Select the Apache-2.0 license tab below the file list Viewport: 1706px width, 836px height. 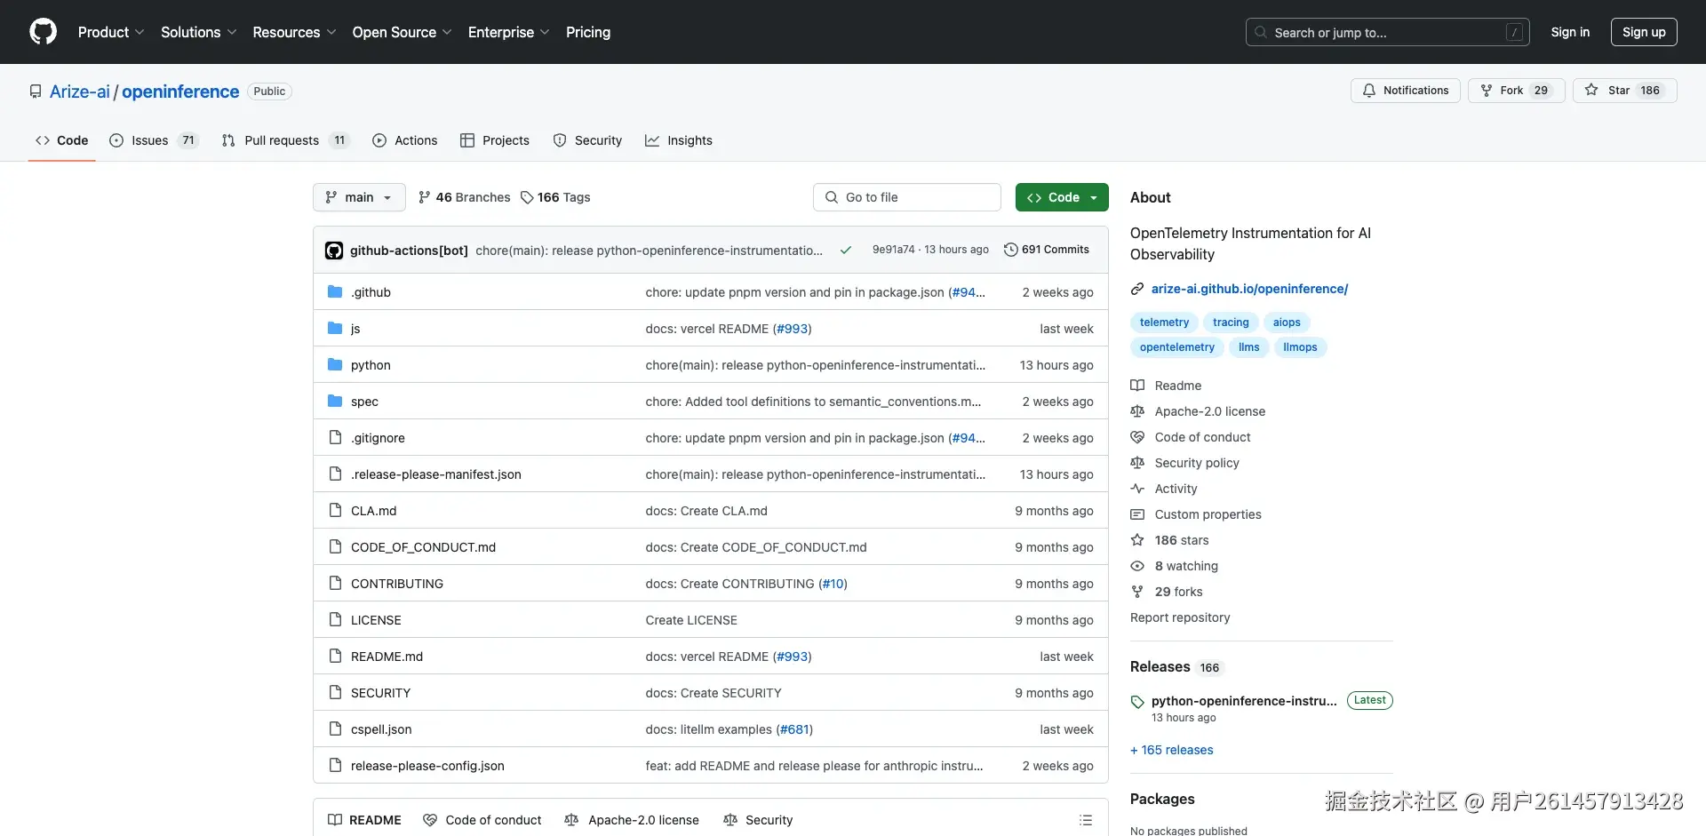click(632, 820)
